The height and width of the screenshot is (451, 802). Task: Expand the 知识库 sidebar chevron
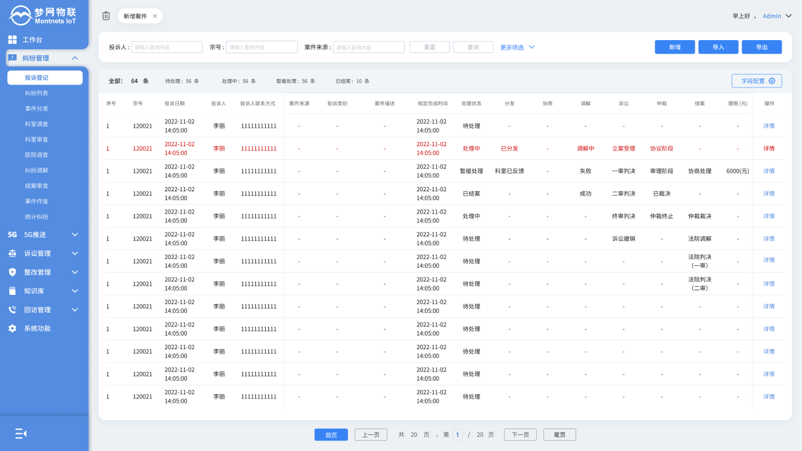point(75,291)
